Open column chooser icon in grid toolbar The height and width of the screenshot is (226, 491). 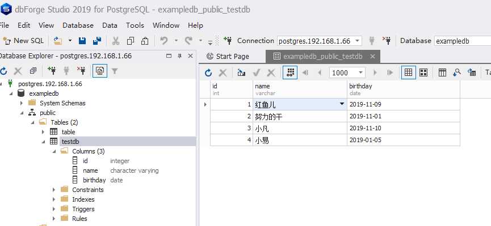(442, 73)
